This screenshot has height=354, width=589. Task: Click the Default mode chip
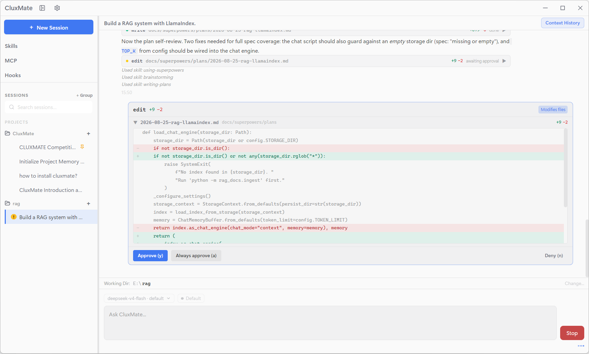[x=191, y=298]
